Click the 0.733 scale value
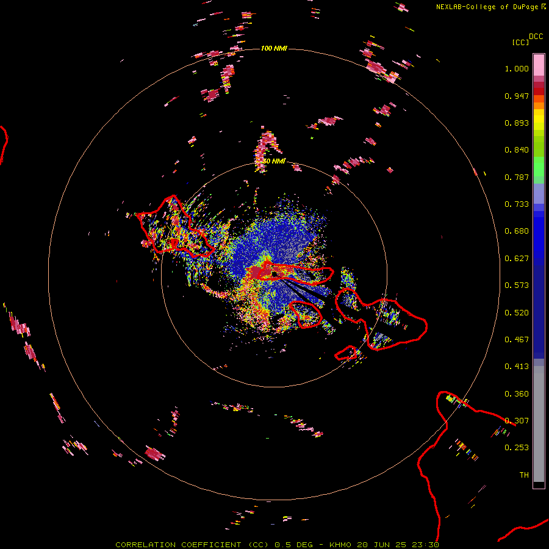This screenshot has width=549, height=549. pyautogui.click(x=517, y=204)
